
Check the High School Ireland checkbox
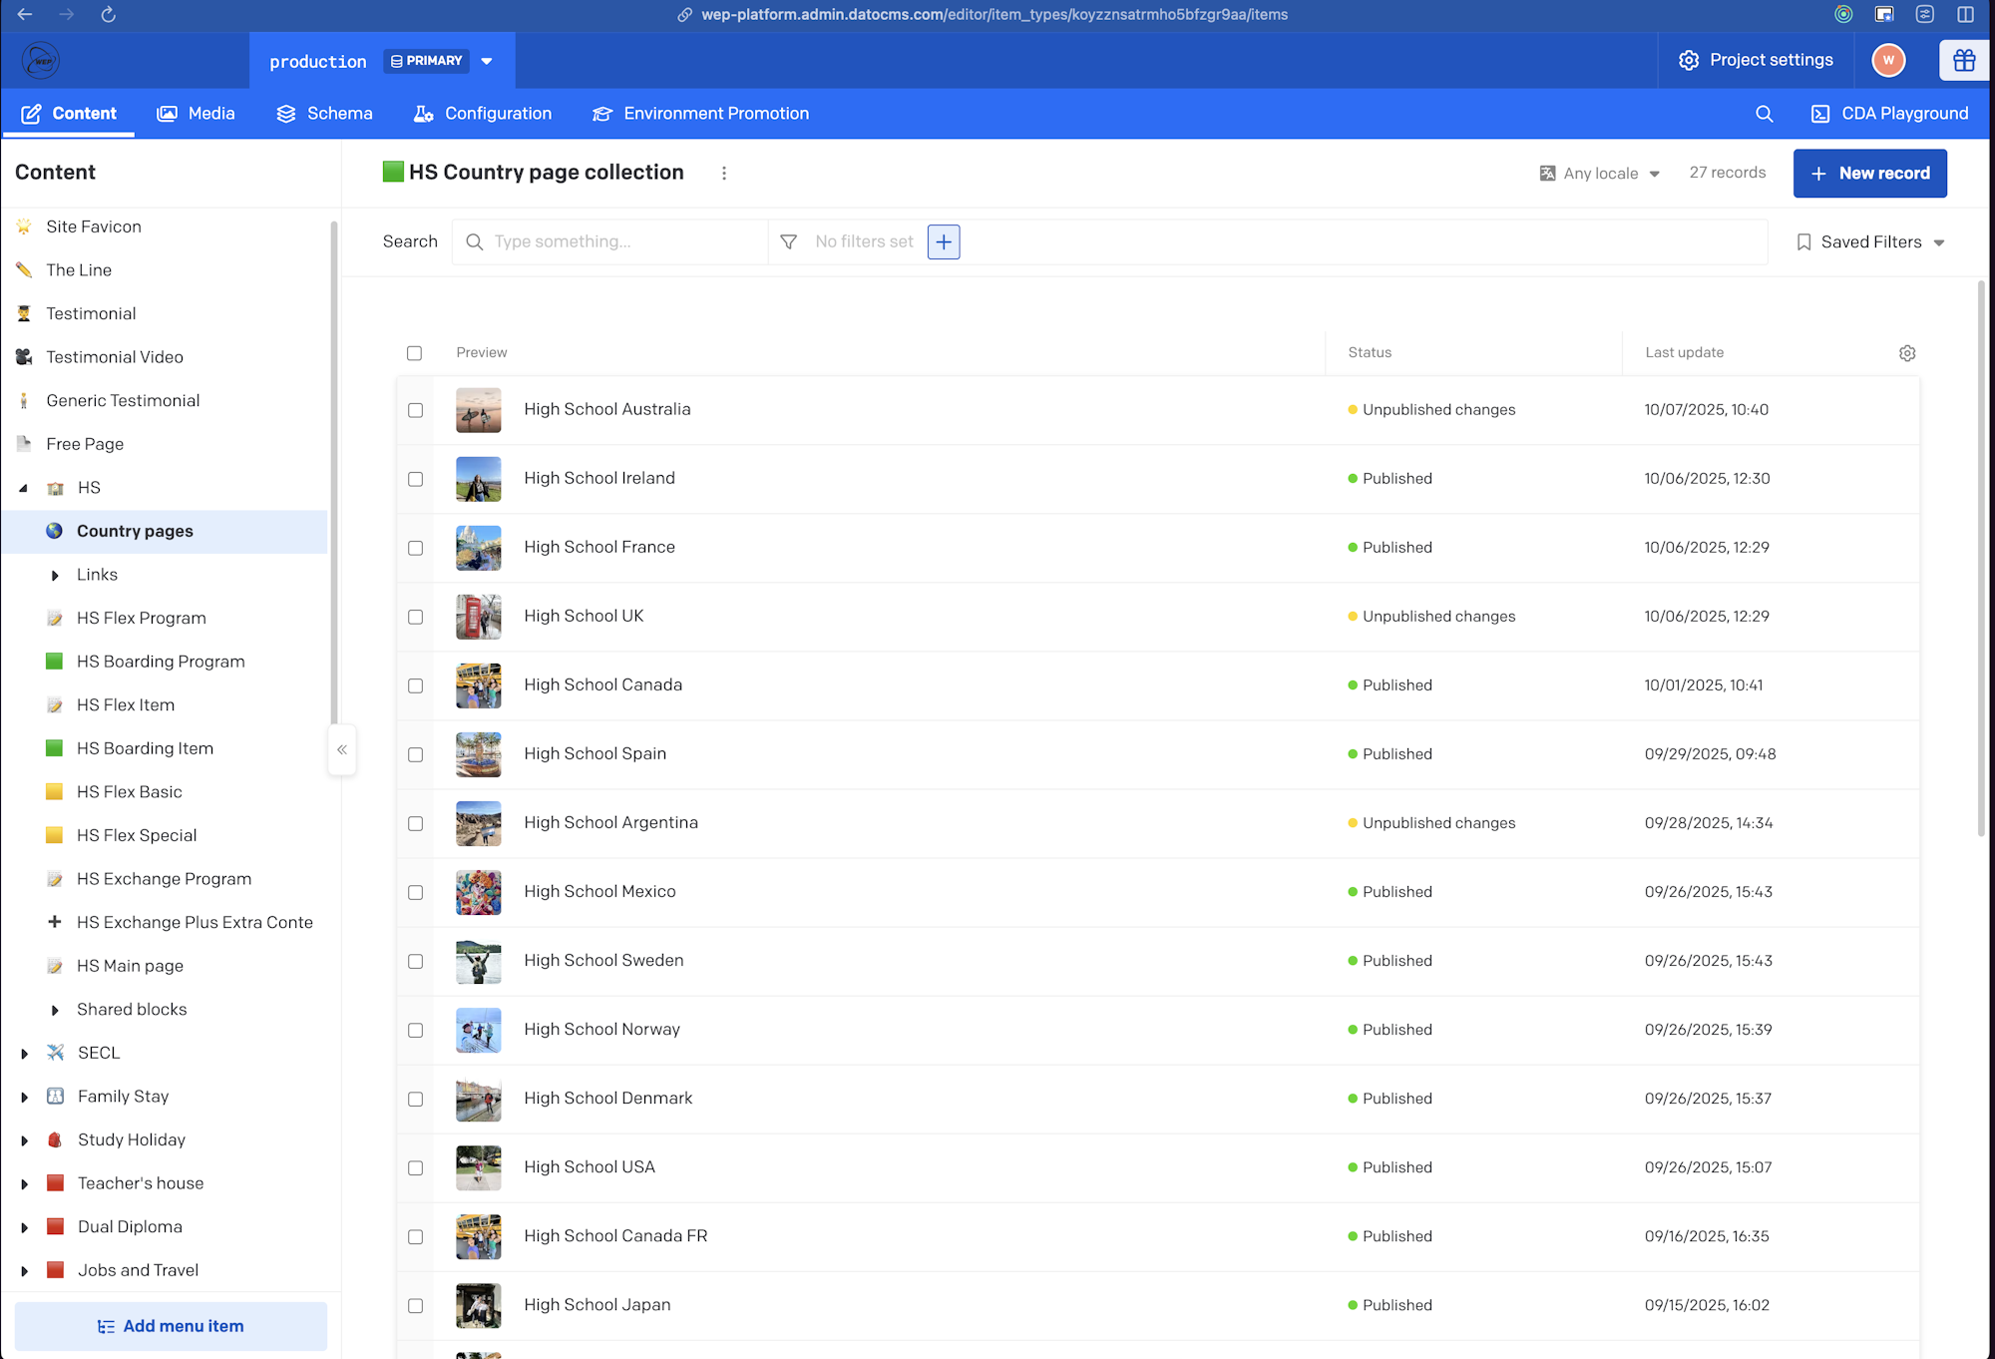pyautogui.click(x=415, y=479)
